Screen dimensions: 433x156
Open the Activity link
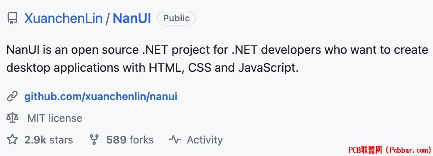[x=205, y=140]
